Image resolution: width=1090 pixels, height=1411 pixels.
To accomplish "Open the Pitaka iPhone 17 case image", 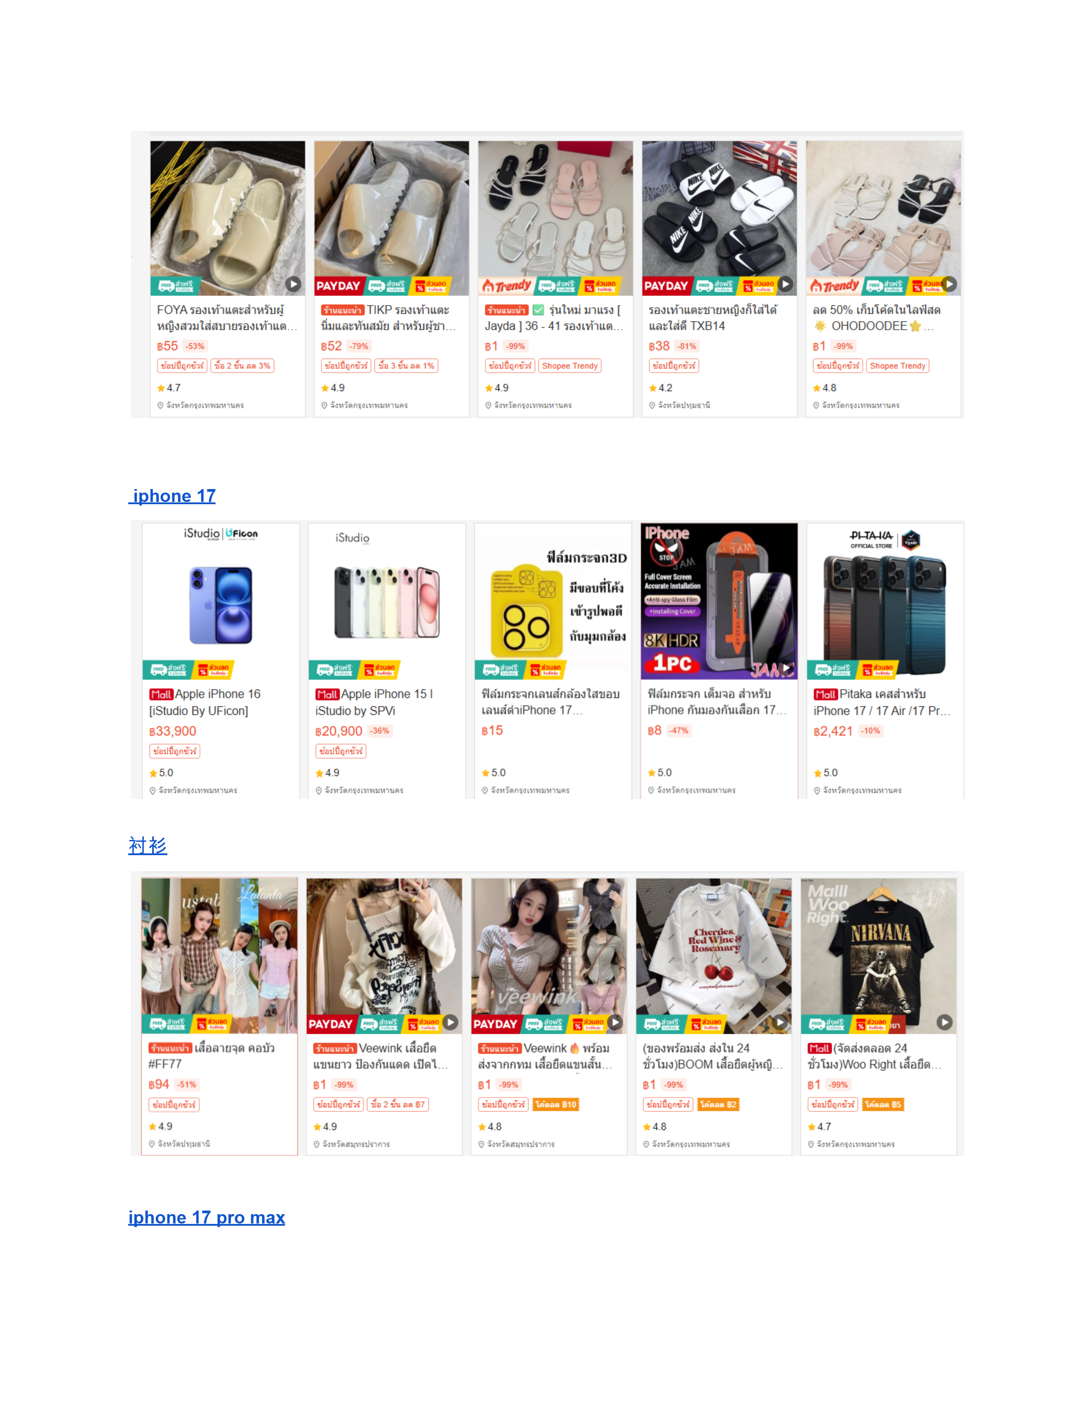I will pyautogui.click(x=885, y=601).
